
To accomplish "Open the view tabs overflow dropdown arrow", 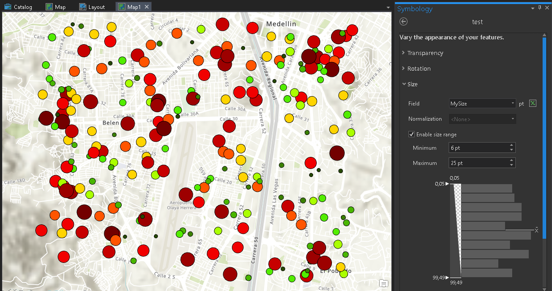I will click(x=389, y=7).
